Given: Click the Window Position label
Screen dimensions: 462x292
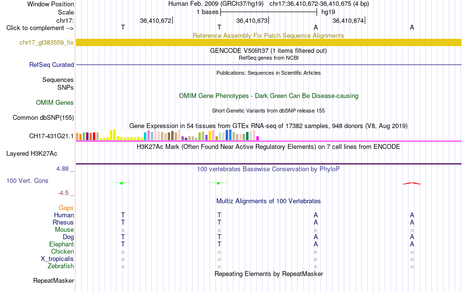Looking at the screenshot, I should pos(51,4).
